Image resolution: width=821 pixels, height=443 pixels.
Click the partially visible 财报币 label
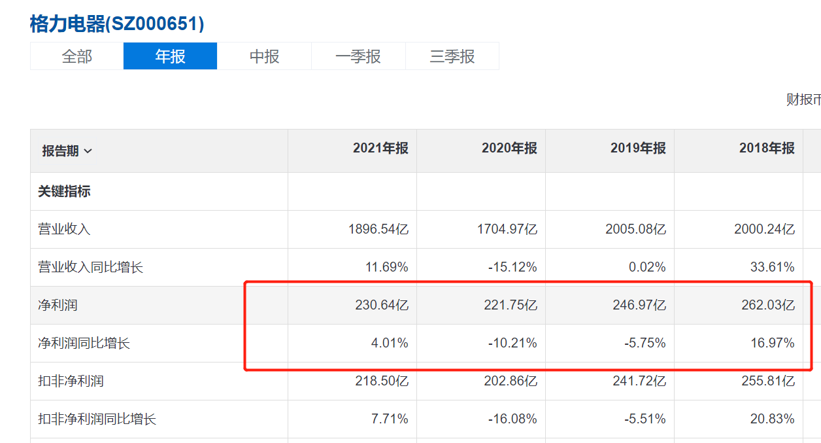tap(803, 99)
